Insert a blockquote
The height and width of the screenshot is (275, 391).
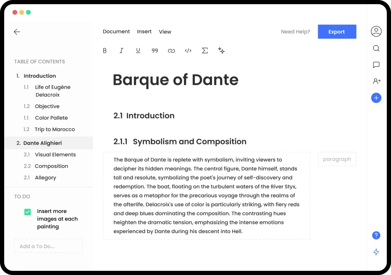click(155, 50)
